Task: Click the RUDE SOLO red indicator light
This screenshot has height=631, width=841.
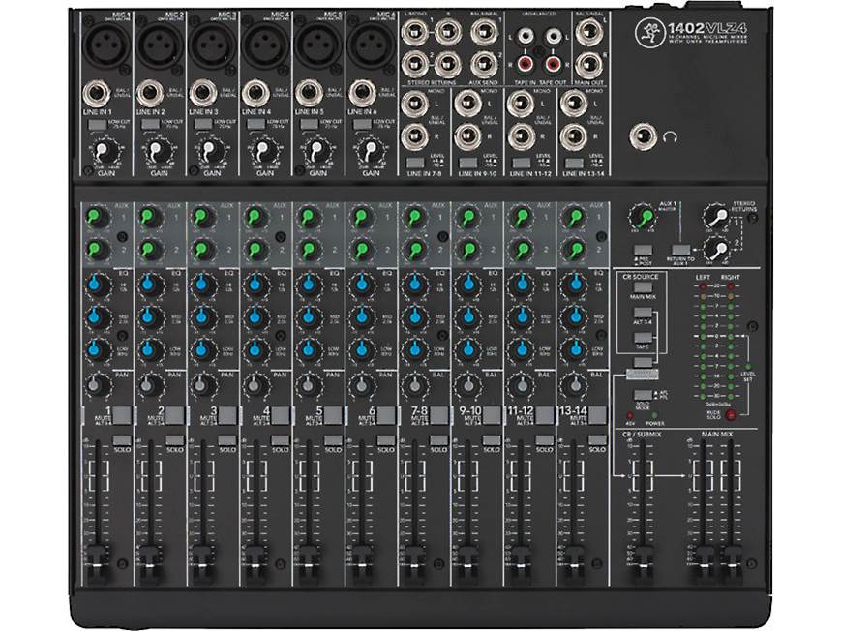Action: 730,414
